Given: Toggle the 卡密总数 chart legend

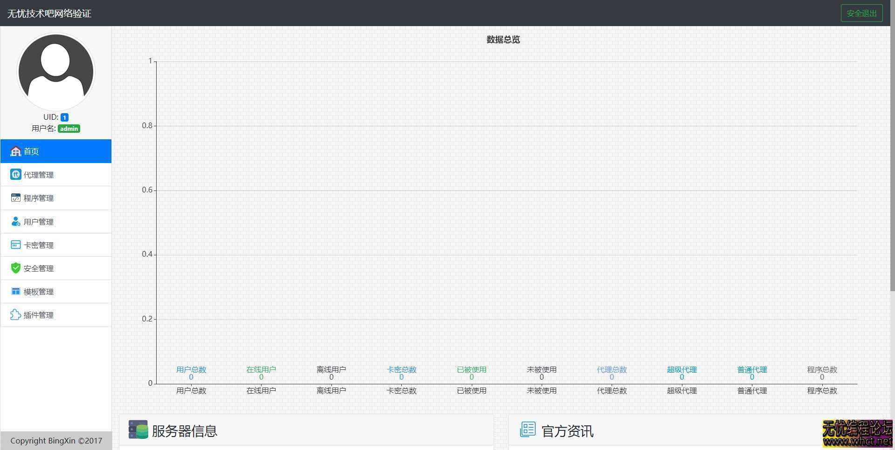Looking at the screenshot, I should click(x=401, y=369).
